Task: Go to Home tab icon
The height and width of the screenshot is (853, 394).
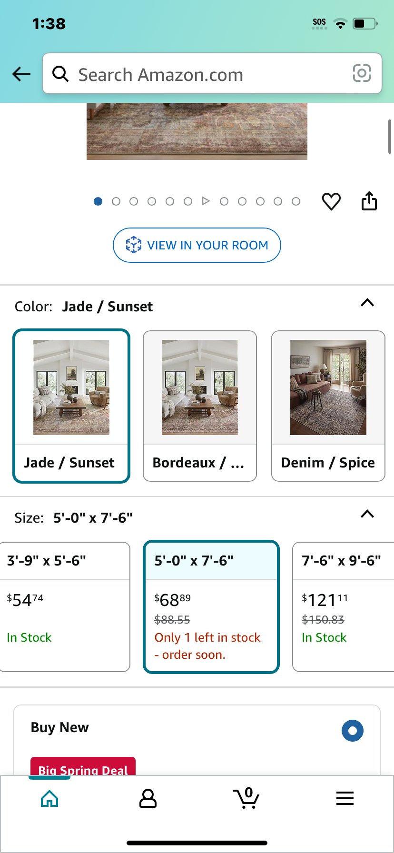Action: pos(49,798)
